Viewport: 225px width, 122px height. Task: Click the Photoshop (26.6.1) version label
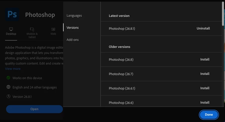[122, 88]
